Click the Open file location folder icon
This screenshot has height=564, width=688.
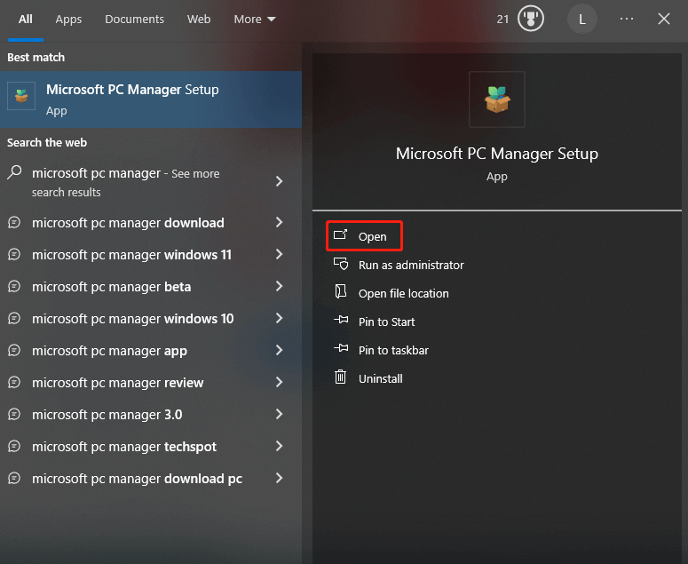341,291
